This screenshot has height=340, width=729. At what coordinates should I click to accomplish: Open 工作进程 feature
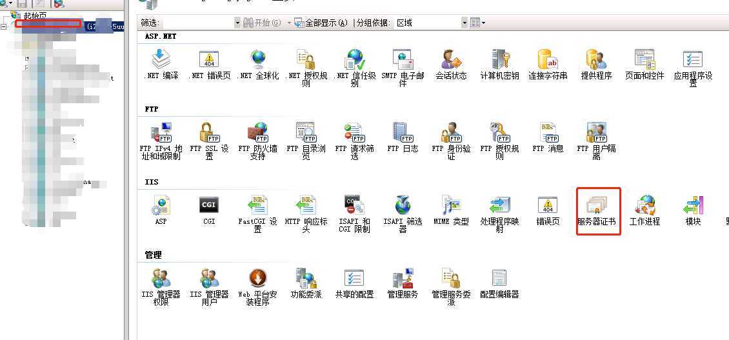coord(644,211)
